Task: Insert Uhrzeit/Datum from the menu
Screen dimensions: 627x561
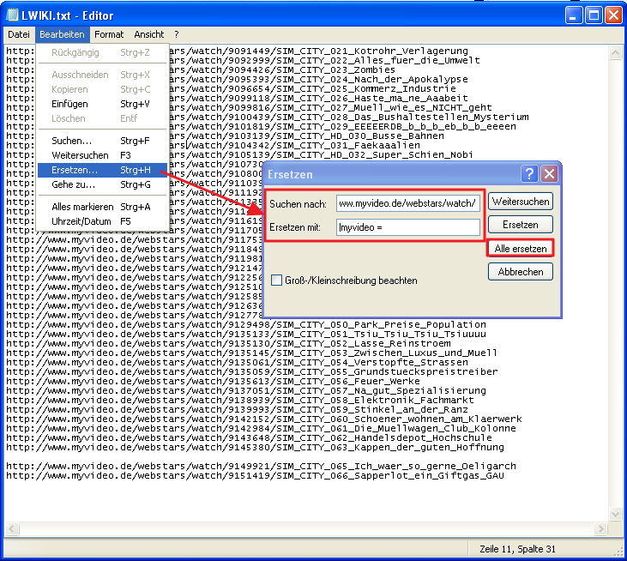Action: point(81,221)
